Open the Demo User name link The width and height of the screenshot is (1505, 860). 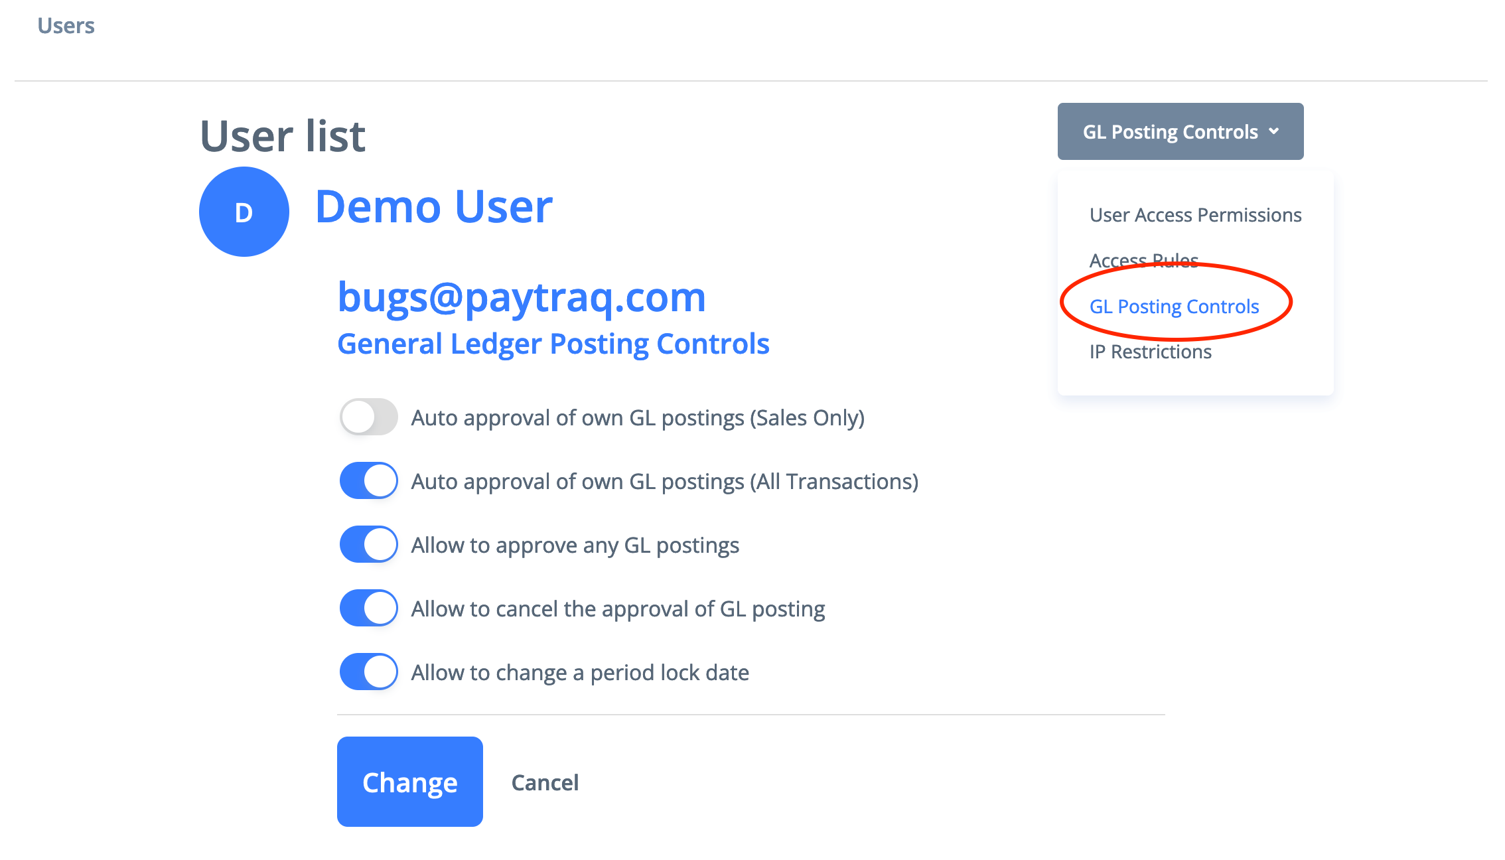coord(433,207)
